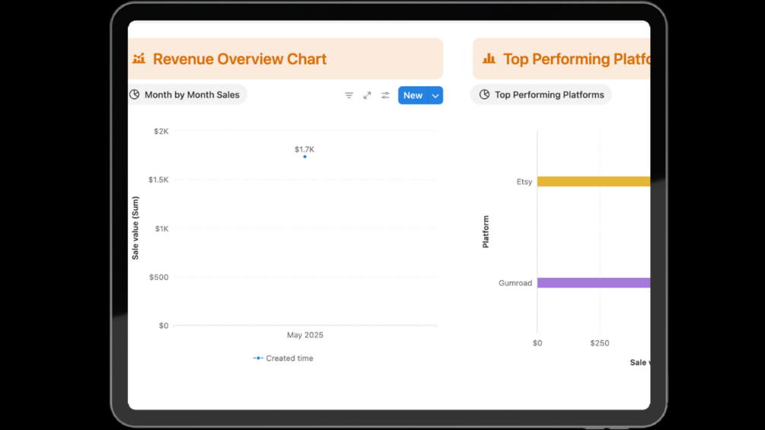
Task: Open the chart in full page with expand icon
Action: point(367,95)
